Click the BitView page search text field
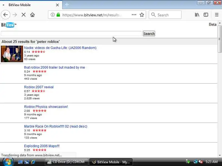The height and width of the screenshot is (166, 222). (x=71, y=33)
